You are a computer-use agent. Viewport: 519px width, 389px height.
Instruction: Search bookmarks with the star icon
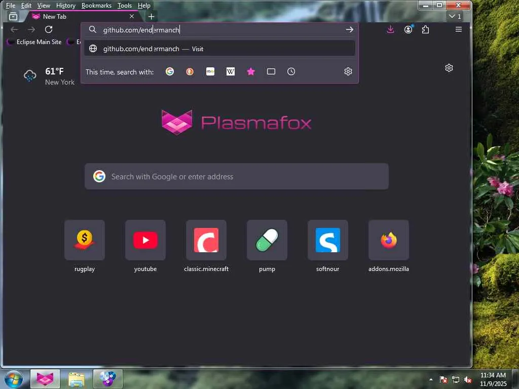click(x=251, y=71)
